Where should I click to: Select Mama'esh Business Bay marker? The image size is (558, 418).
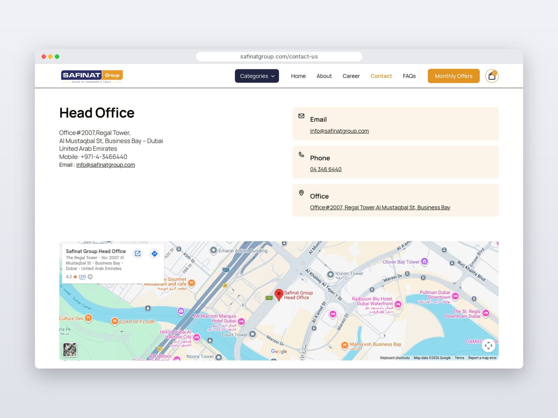(345, 345)
